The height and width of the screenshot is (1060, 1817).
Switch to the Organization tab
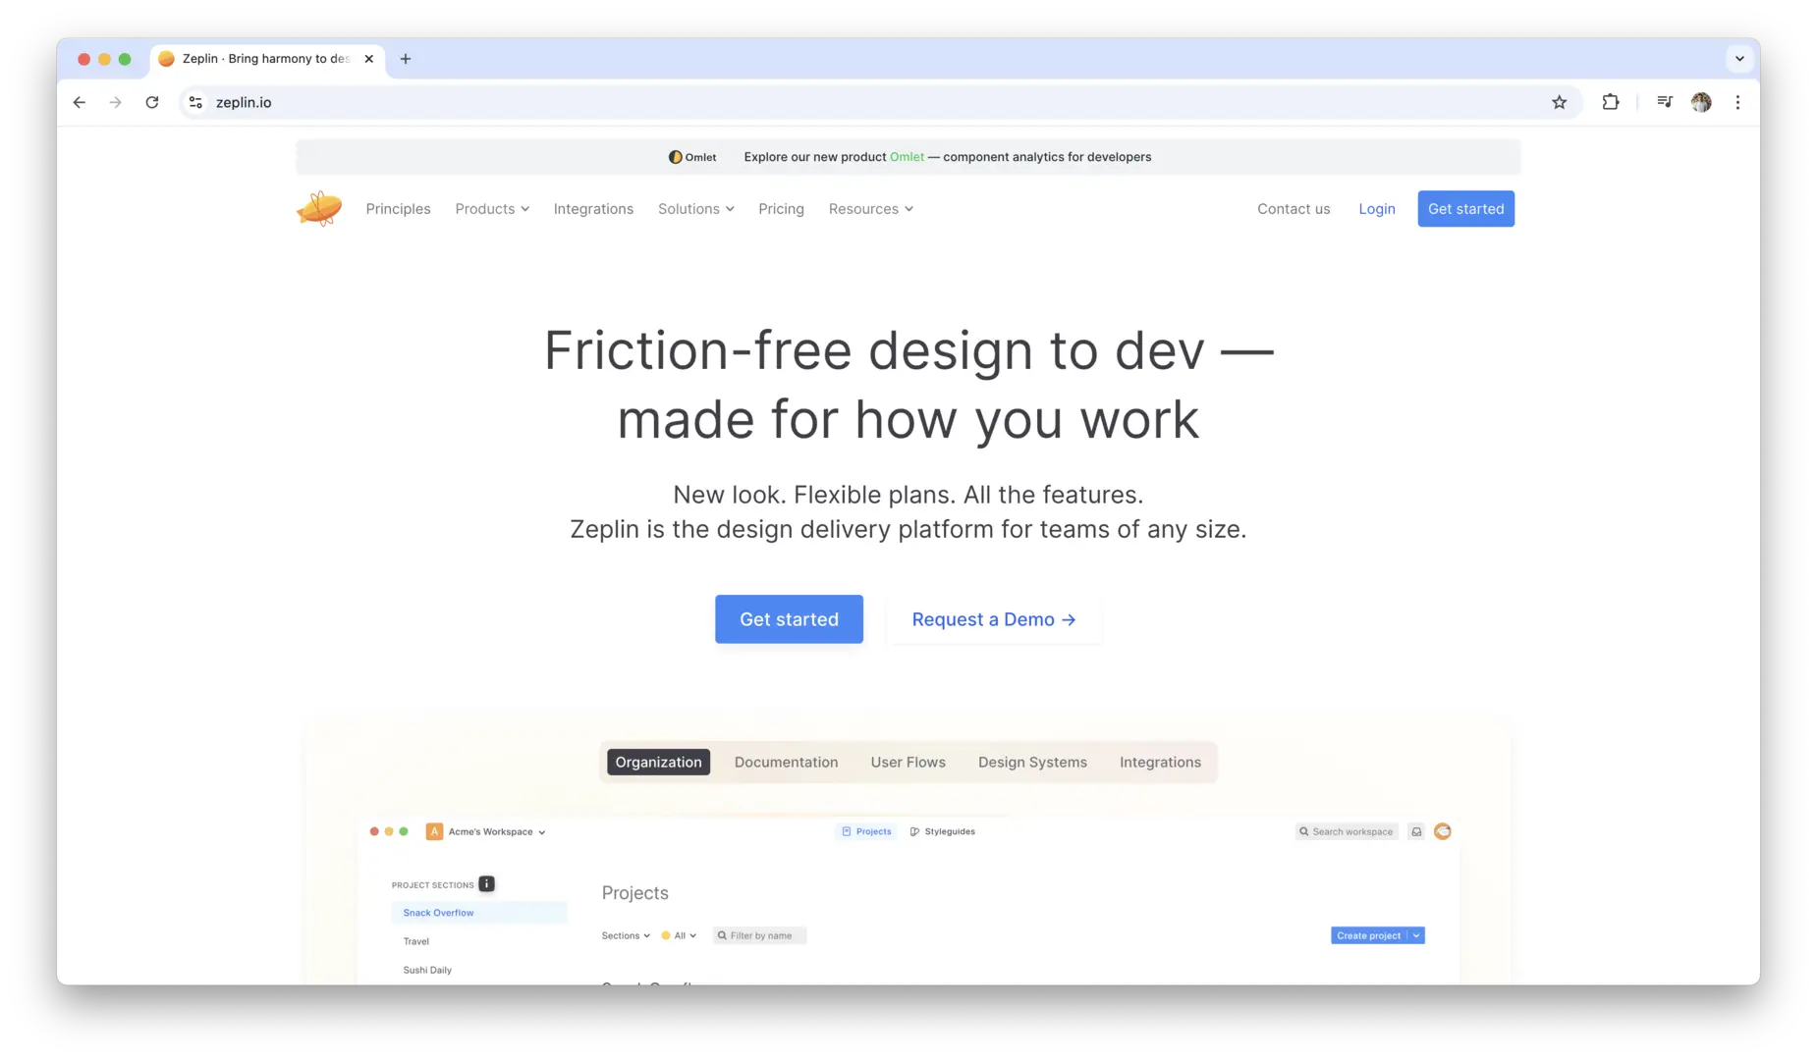click(658, 763)
